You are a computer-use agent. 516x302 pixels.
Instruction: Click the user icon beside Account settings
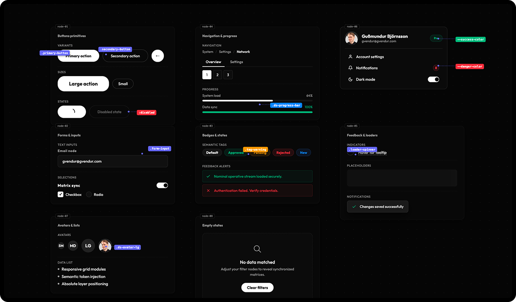(x=350, y=57)
